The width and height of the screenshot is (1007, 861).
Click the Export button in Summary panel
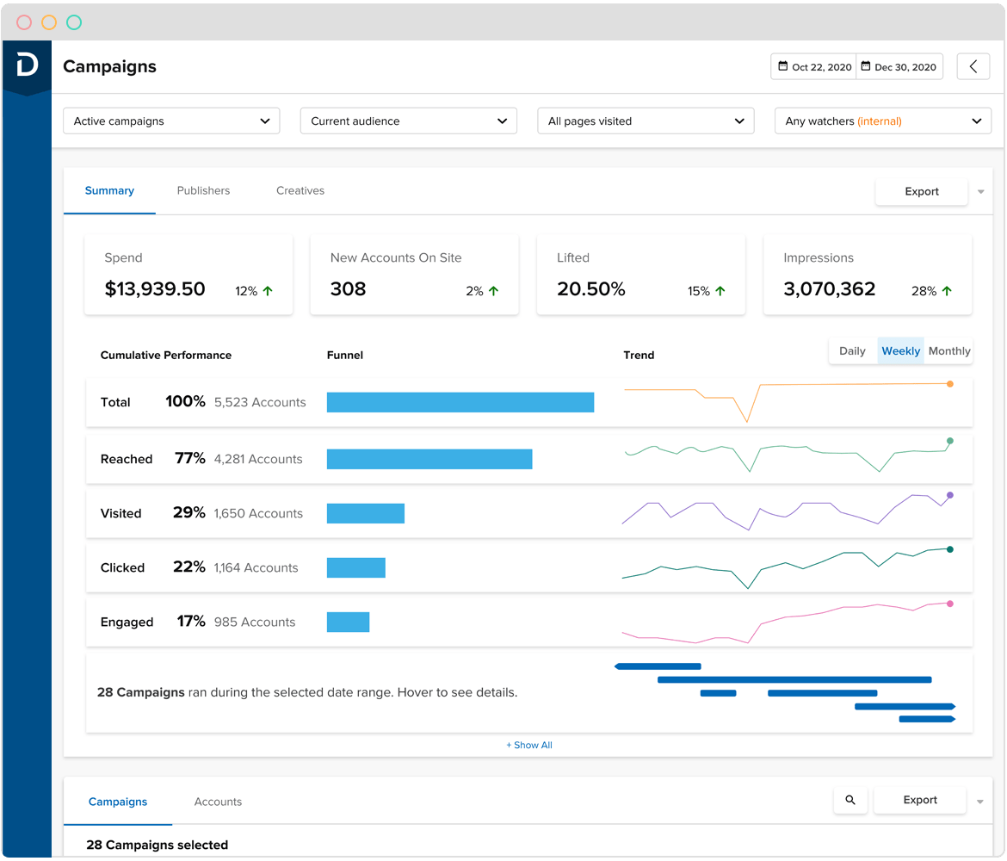tap(921, 191)
